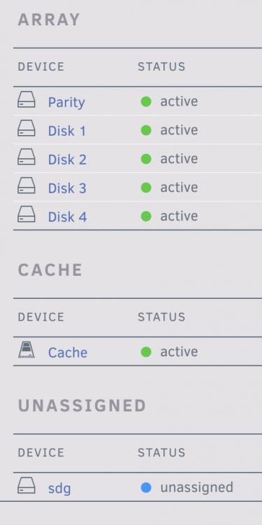This screenshot has height=525, width=262.
Task: Click the green status dot for Parity
Action: click(x=146, y=101)
